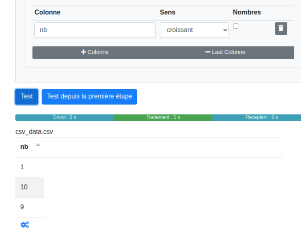
Task: Click the Sens header label
Action: coord(167,12)
